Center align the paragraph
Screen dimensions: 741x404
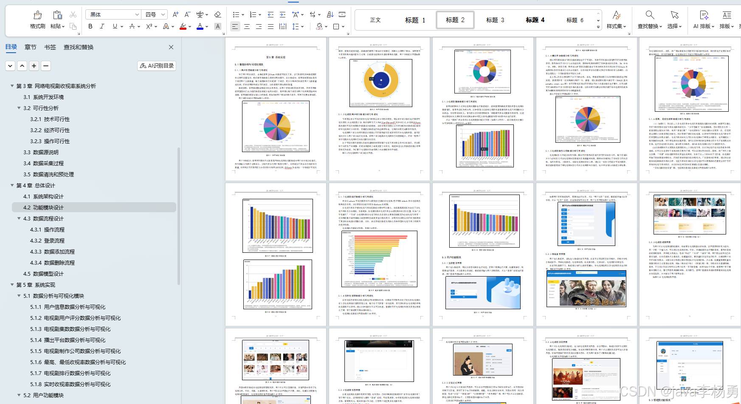coord(247,26)
